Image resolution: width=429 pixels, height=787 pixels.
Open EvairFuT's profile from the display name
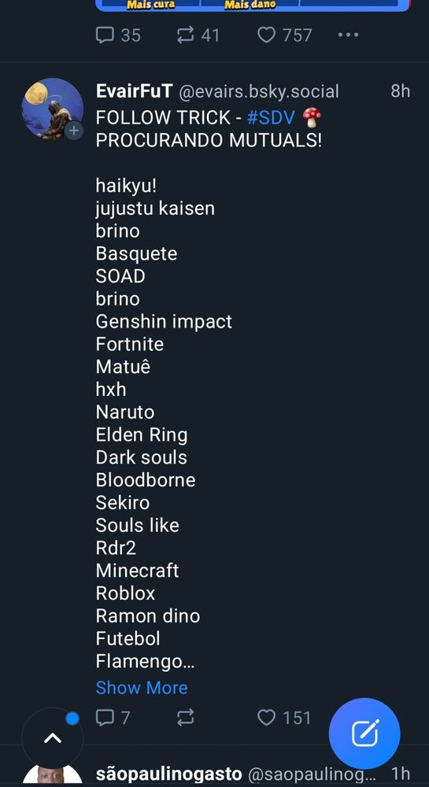click(134, 91)
